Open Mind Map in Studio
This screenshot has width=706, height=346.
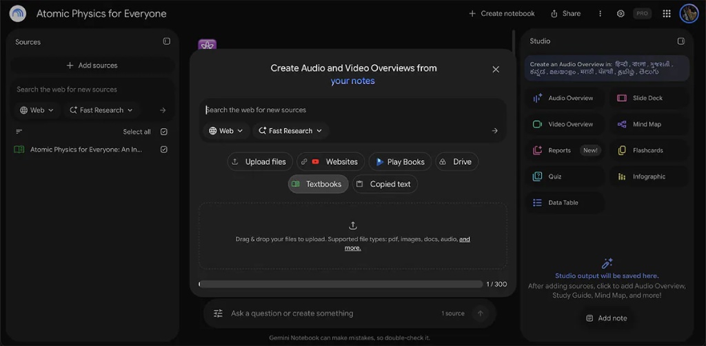tap(649, 124)
